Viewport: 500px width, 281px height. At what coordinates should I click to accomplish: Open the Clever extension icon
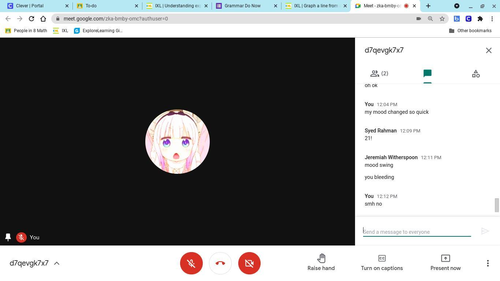coord(469,19)
